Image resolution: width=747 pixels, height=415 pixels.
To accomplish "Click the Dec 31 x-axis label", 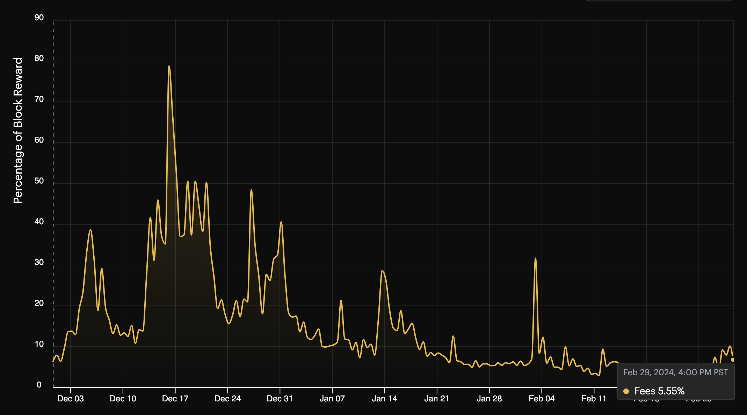I will 280,399.
